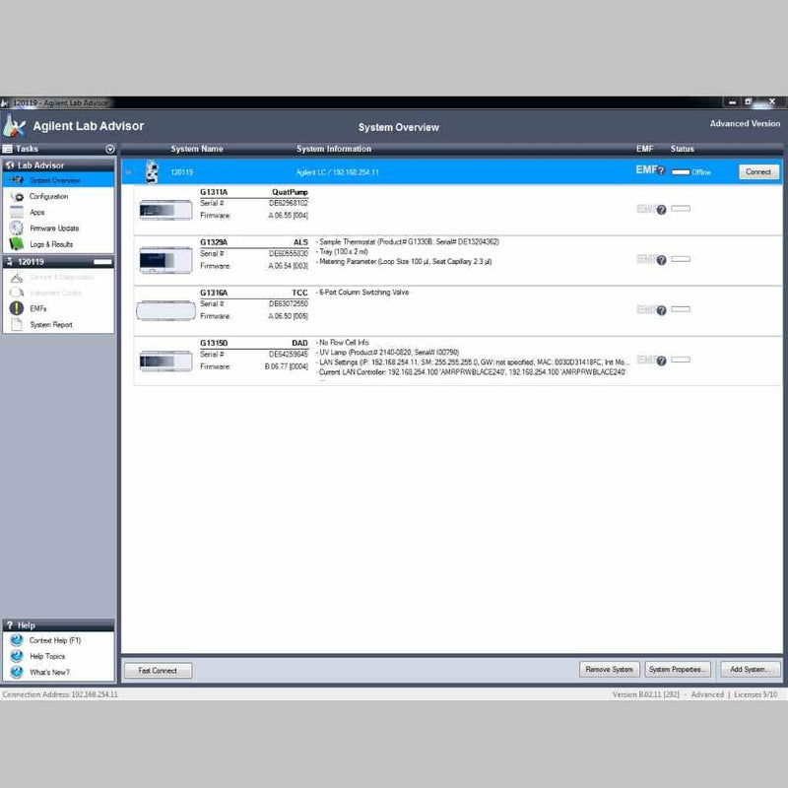Collapse the 120119 sidebar section header
The height and width of the screenshot is (788, 788).
(x=58, y=262)
